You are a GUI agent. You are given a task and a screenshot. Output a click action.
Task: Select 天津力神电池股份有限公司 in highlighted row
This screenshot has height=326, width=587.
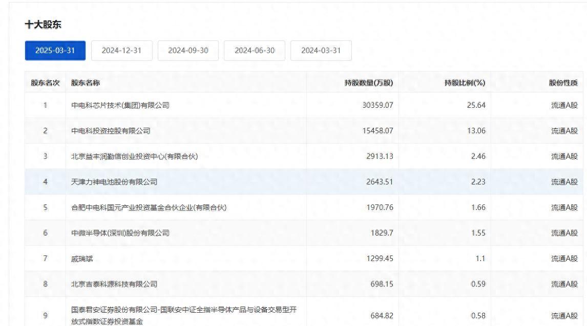point(114,182)
